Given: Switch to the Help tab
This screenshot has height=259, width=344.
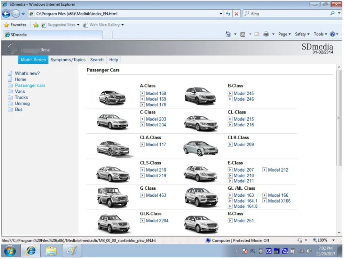Looking at the screenshot, I should tap(114, 60).
